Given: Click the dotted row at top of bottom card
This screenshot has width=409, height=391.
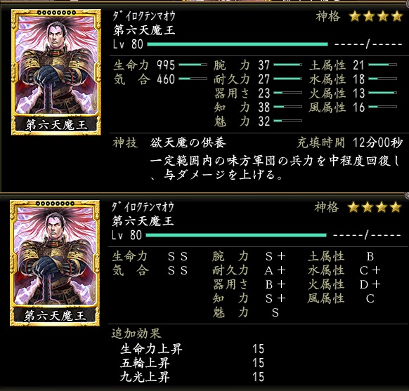Looking at the screenshot, I should [56, 204].
